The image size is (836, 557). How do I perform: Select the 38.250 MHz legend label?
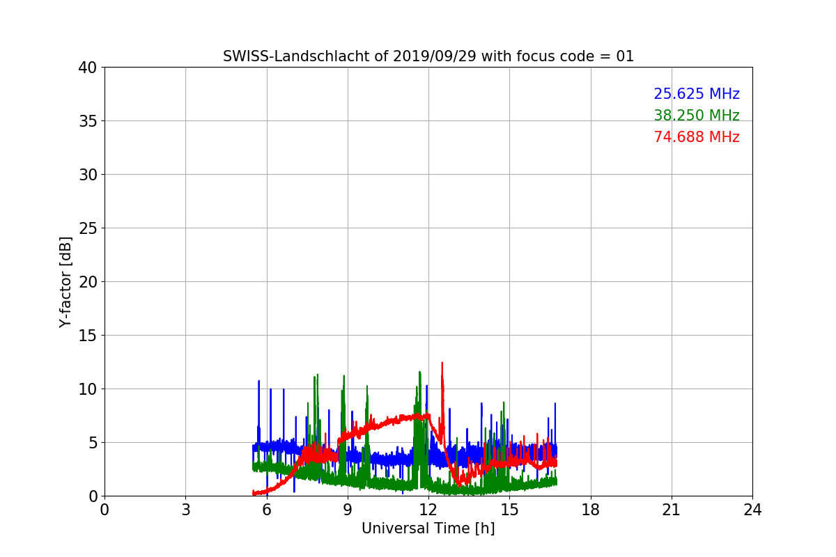pos(697,116)
